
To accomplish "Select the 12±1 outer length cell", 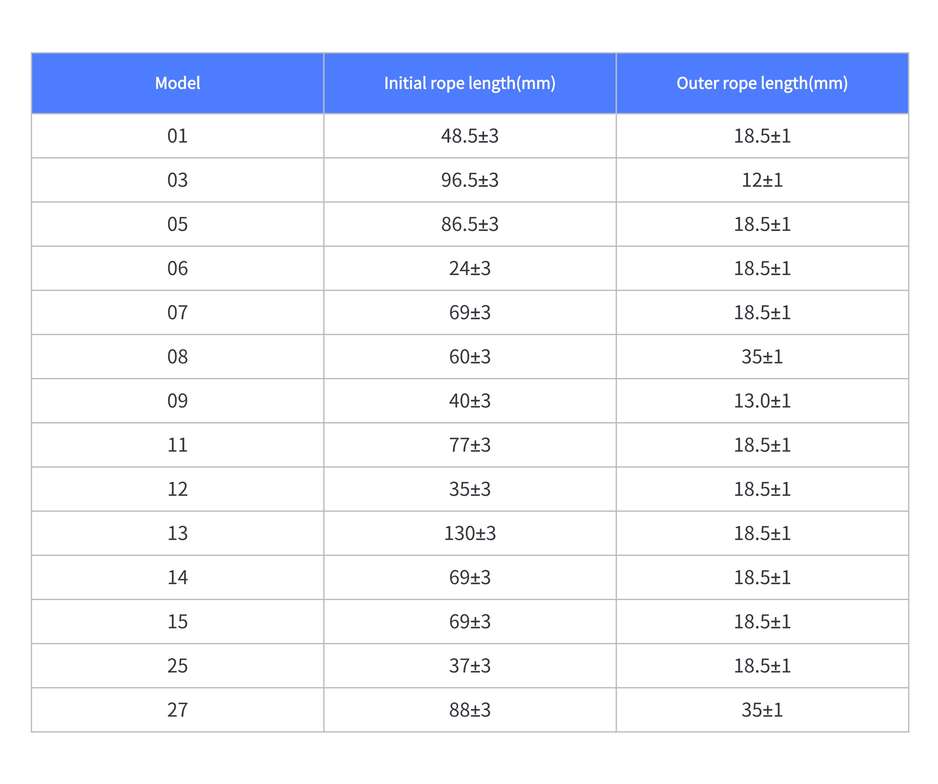I will click(762, 180).
